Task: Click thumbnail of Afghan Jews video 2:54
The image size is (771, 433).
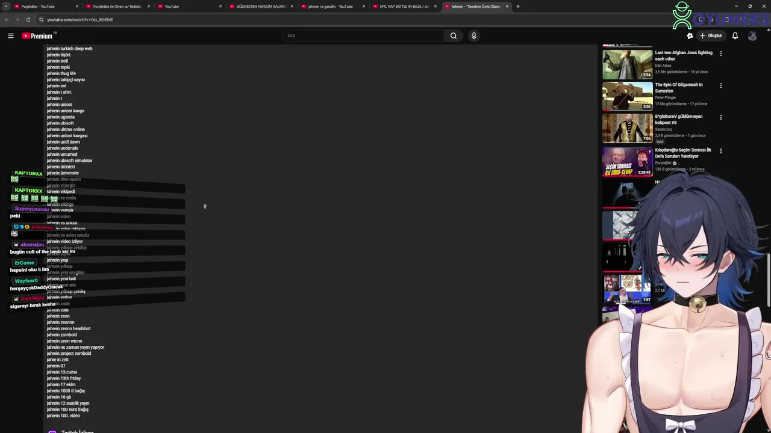Action: pos(628,64)
